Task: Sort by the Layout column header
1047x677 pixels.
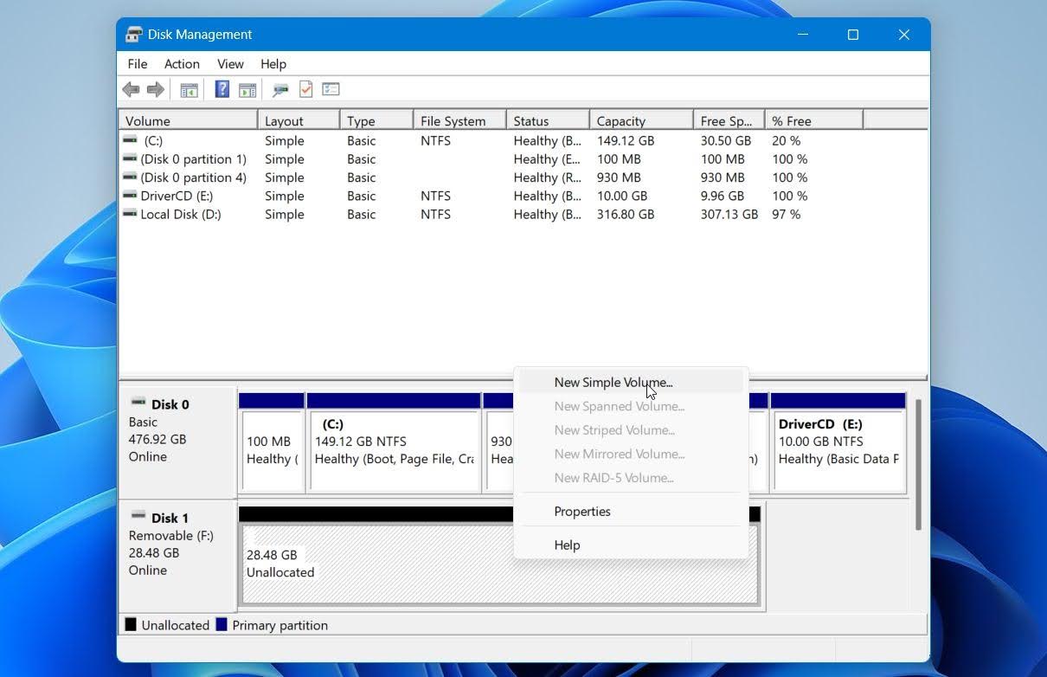Action: [299, 121]
